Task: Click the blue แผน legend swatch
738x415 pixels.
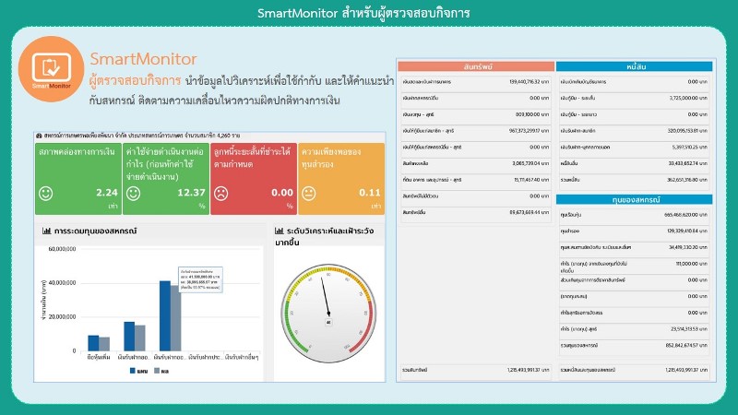Action: pyautogui.click(x=132, y=371)
